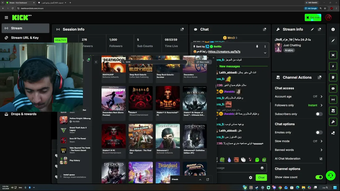Open chat settings gear icon
Screen dimensions: 340x191
coord(250,177)
